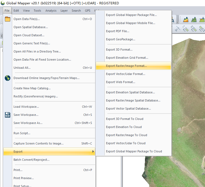Open the toolbar options dropdown arrow
205x187 pixels.
click(x=177, y=22)
